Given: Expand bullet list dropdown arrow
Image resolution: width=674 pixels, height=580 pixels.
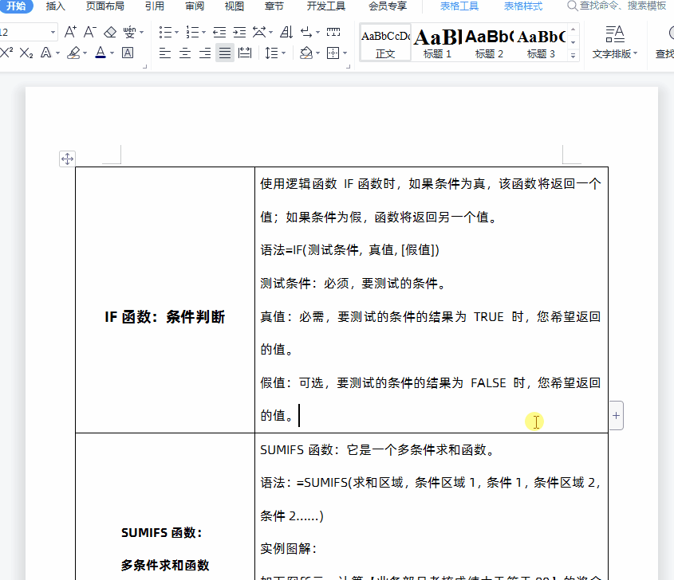Looking at the screenshot, I should click(x=176, y=33).
